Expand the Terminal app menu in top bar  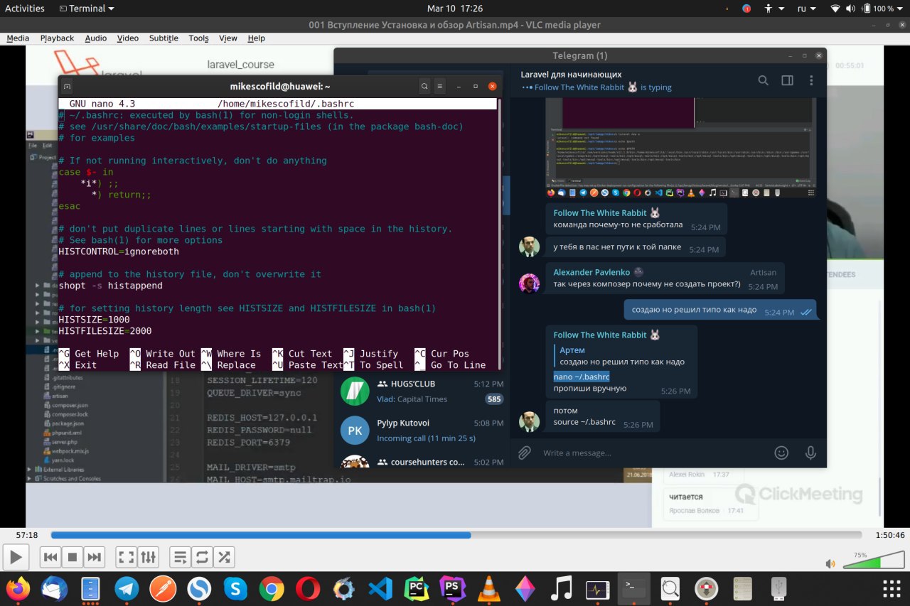pyautogui.click(x=87, y=9)
